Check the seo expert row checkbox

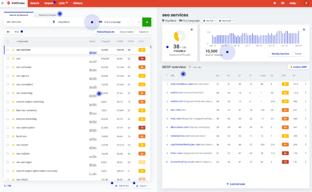[x=8, y=145]
